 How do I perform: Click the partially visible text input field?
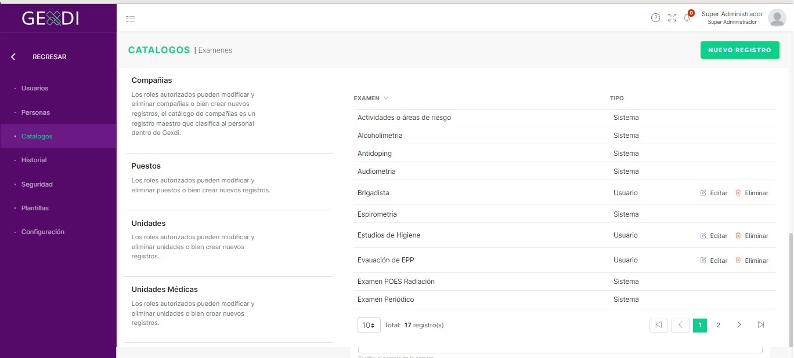point(560,349)
